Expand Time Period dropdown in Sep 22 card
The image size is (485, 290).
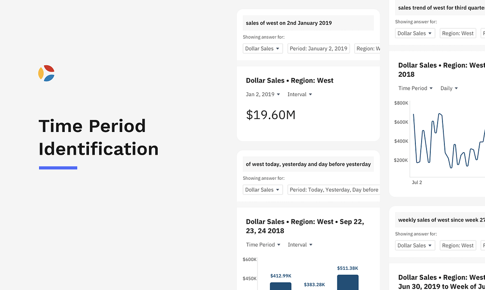[x=263, y=245]
